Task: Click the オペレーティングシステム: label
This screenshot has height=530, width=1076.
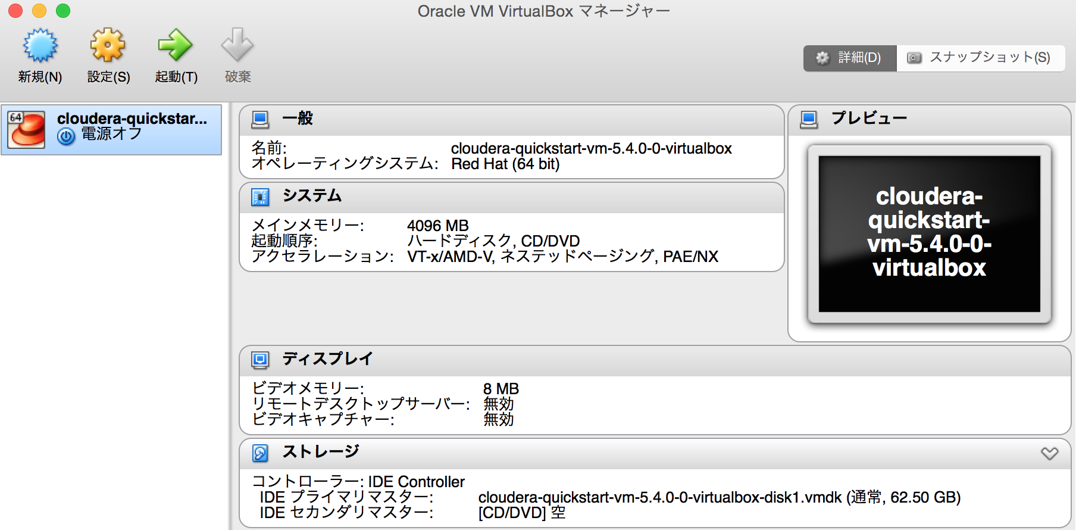Action: 345,164
